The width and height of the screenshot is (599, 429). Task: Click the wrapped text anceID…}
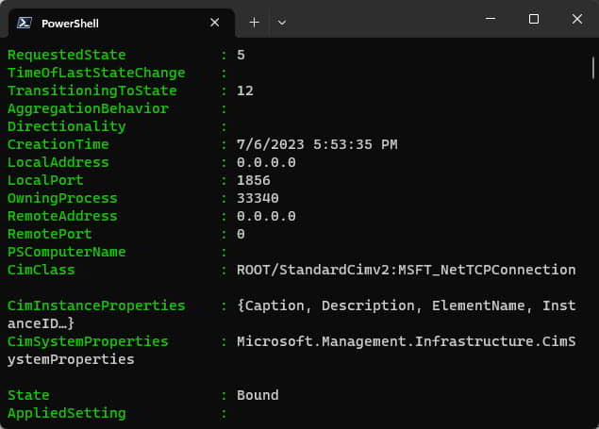coord(41,323)
